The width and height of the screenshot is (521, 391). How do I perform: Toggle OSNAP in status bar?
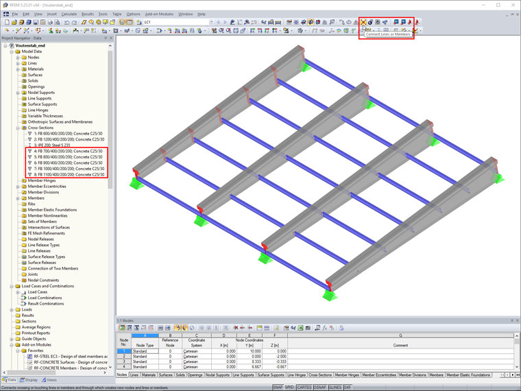click(x=319, y=388)
